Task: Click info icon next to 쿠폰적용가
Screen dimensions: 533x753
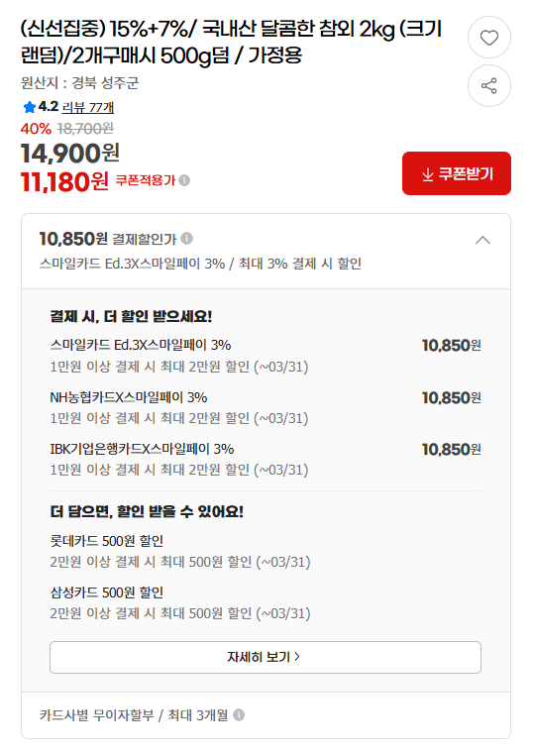Action: (184, 180)
